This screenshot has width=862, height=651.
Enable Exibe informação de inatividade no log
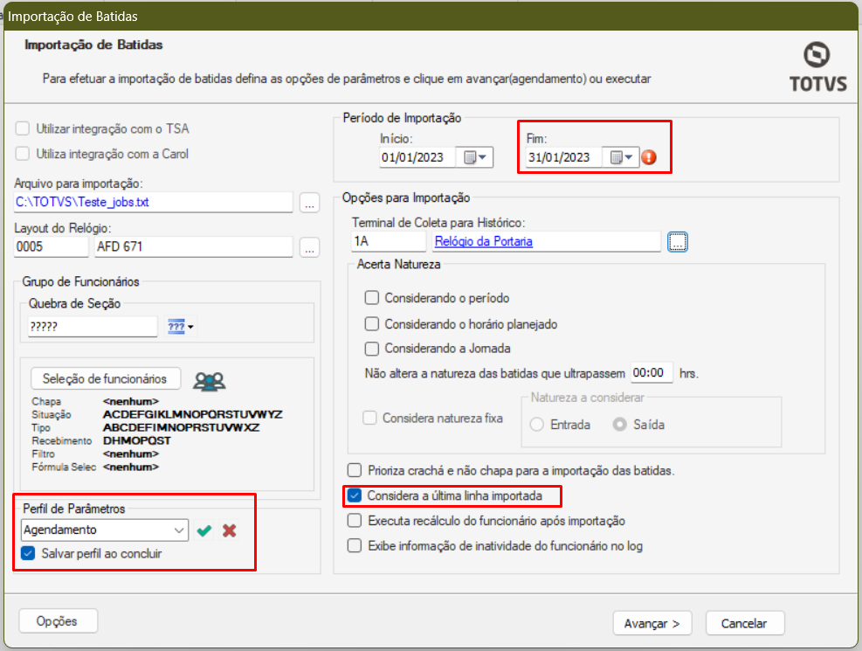355,545
